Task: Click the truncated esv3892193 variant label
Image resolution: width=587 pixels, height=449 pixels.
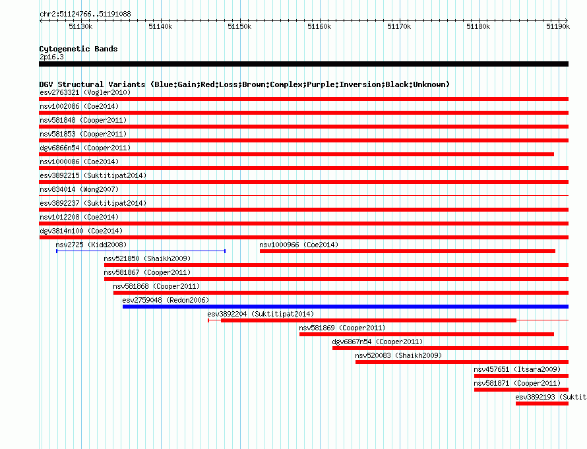Action: point(551,397)
